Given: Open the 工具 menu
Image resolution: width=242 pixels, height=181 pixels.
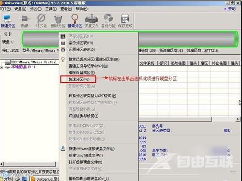Looking at the screenshot, I should click(x=51, y=9).
